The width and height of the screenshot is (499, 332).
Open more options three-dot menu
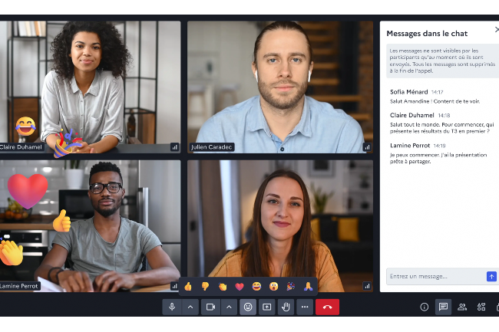tap(306, 307)
